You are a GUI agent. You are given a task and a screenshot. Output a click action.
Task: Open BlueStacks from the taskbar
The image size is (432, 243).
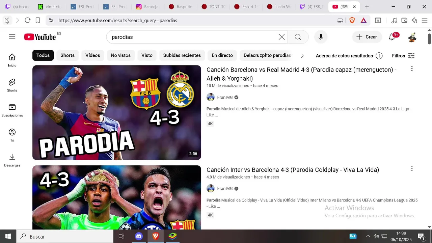(x=172, y=236)
